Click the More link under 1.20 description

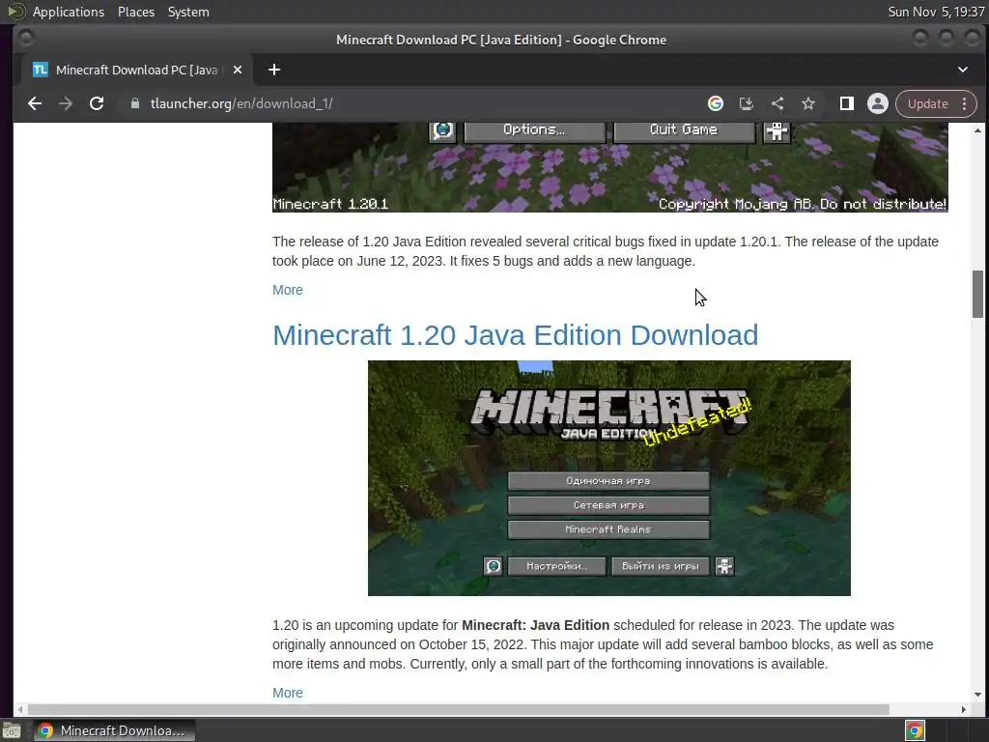(x=288, y=693)
